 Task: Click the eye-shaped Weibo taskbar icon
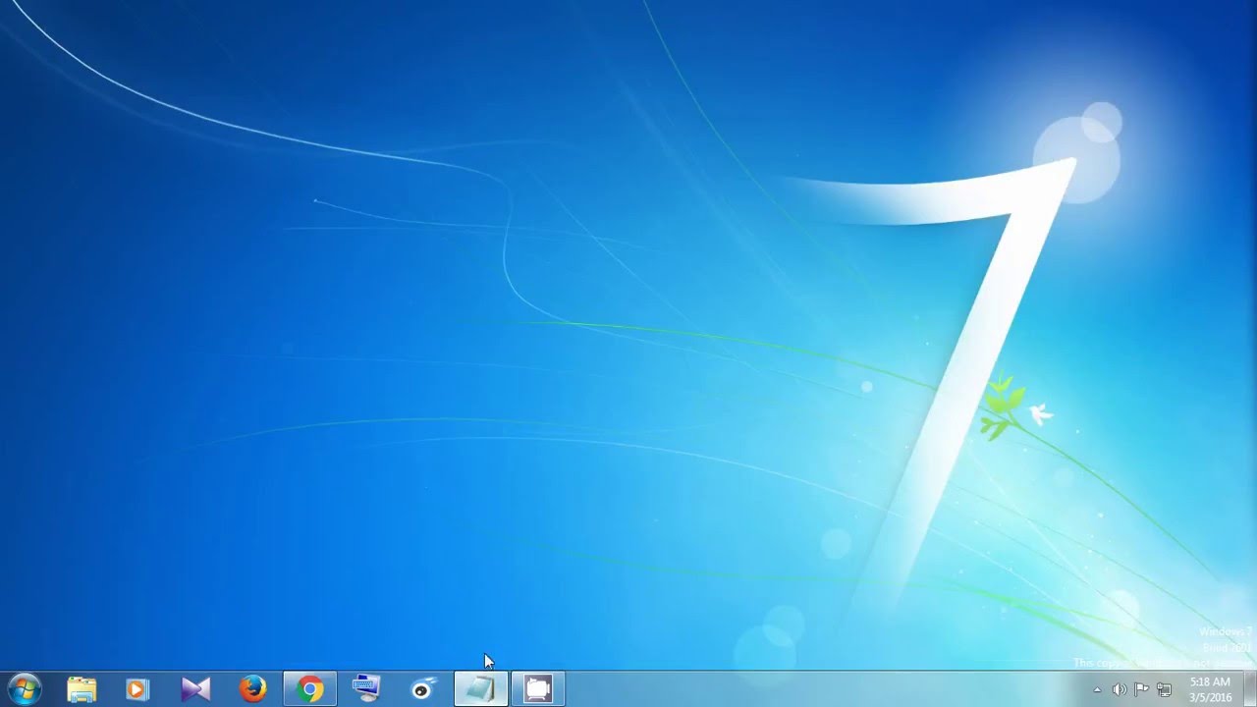pos(423,689)
